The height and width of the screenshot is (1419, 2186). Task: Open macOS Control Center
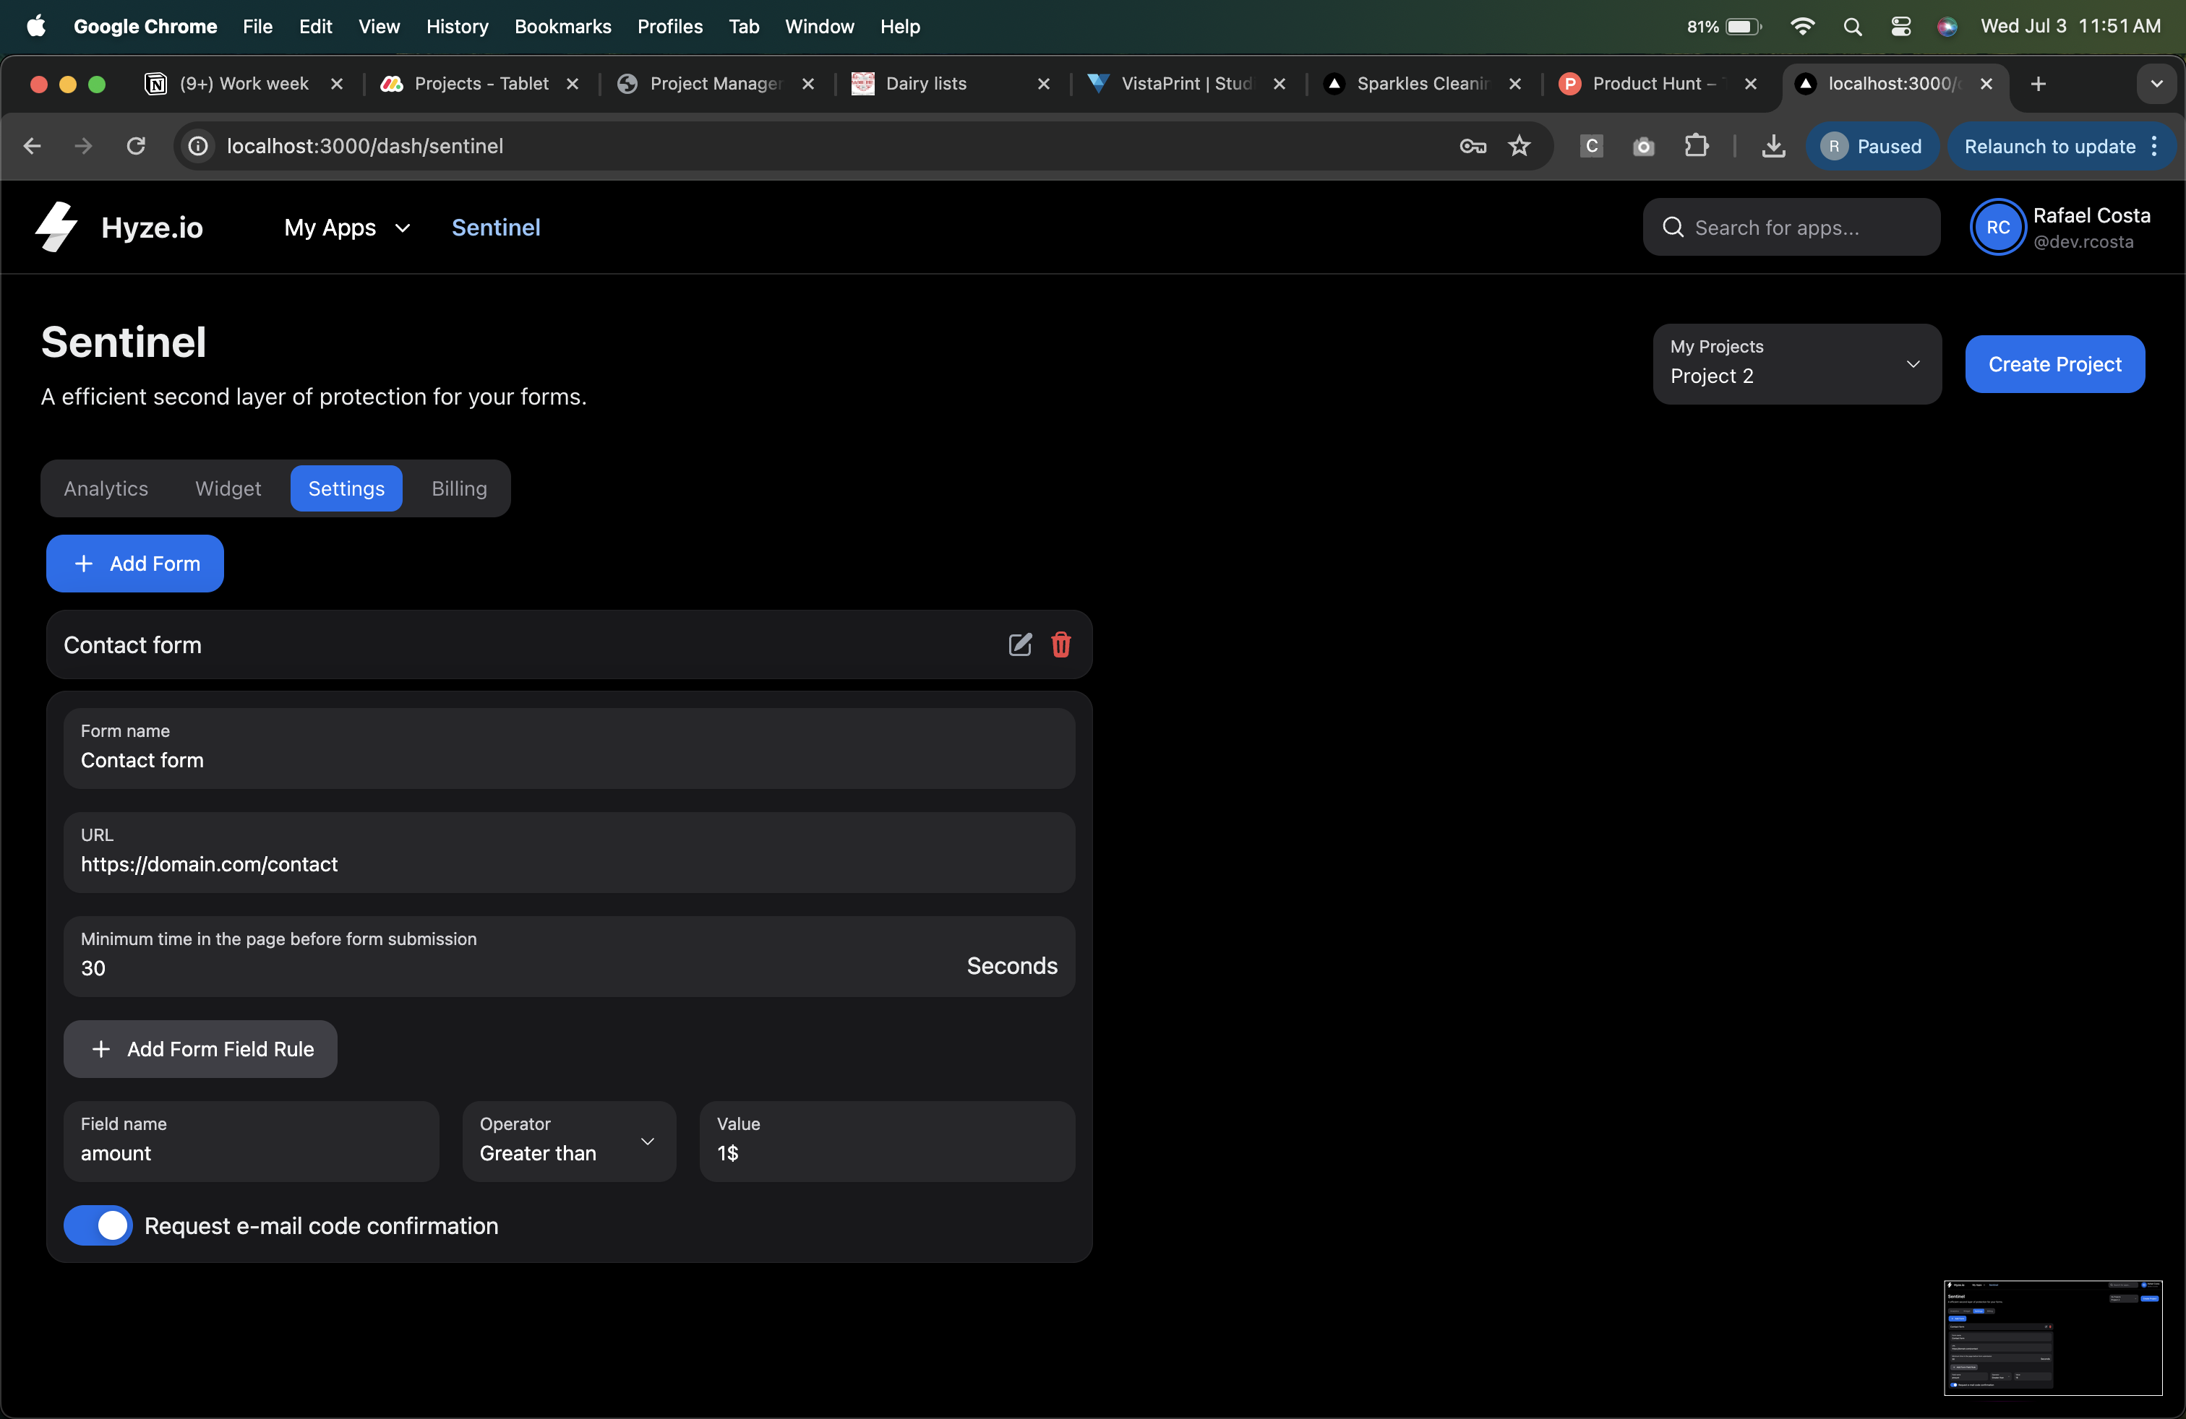[1900, 27]
